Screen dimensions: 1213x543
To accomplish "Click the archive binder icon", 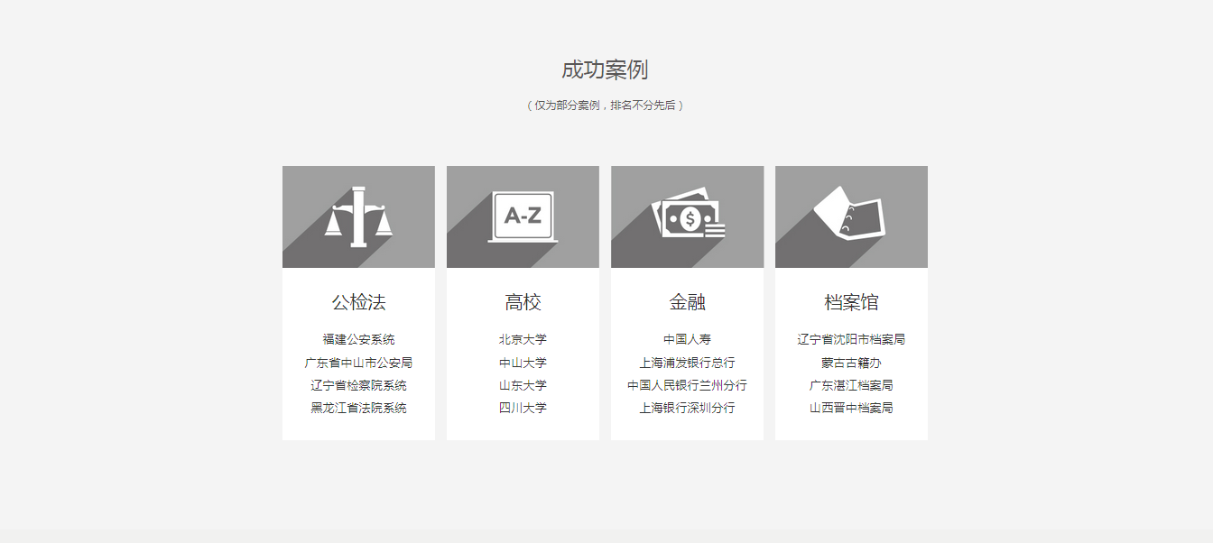I will pos(850,213).
